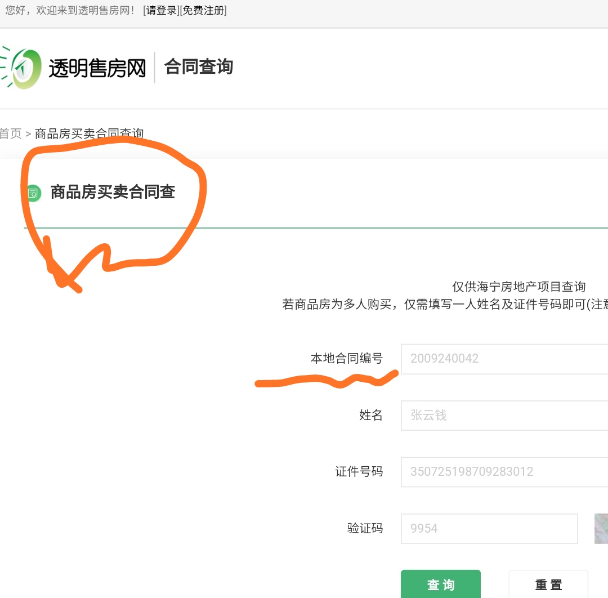Click the 本地合同编号 label text
Viewport: 608px width, 598px height.
(347, 358)
